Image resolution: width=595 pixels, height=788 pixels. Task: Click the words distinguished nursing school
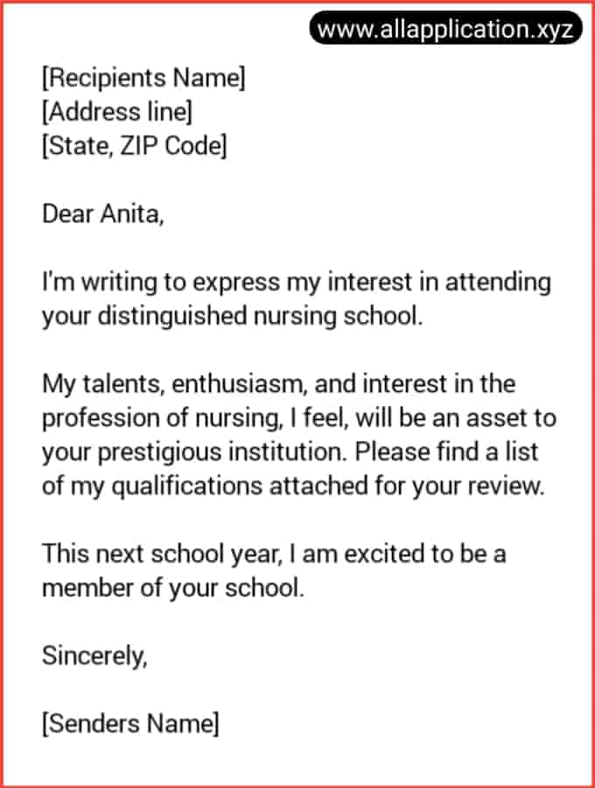(x=260, y=316)
